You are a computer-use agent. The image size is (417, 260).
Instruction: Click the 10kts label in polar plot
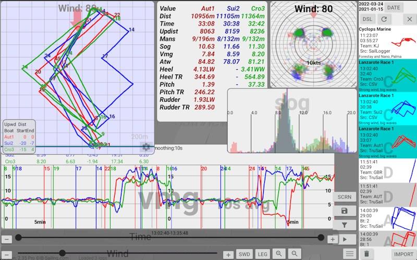314,63
